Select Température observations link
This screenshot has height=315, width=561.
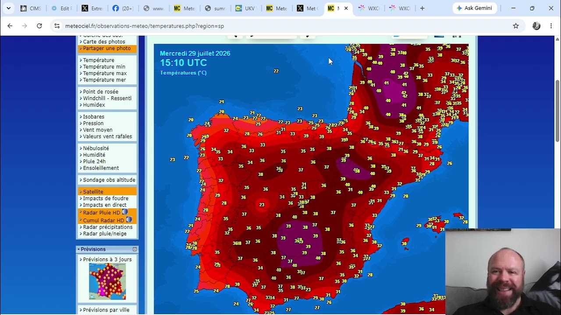99,60
